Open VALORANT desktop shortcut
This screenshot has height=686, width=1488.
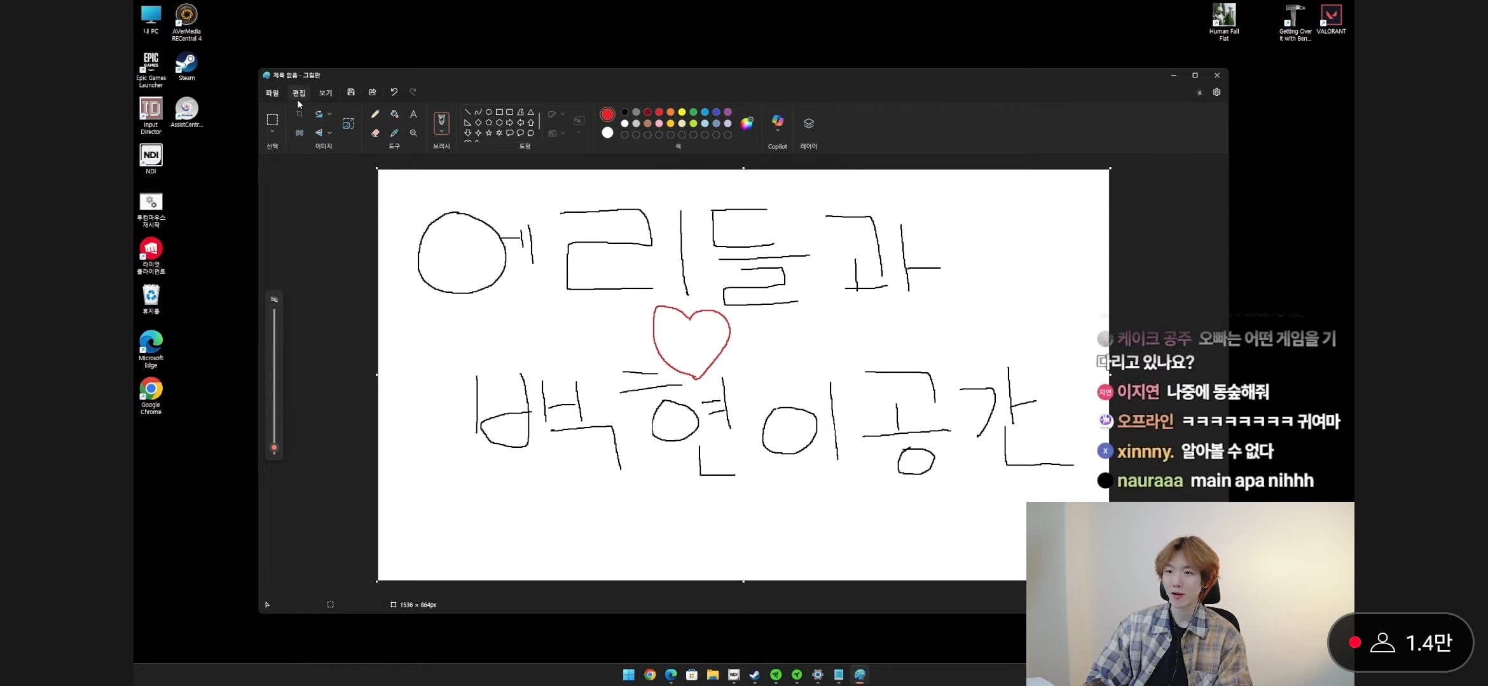point(1331,20)
